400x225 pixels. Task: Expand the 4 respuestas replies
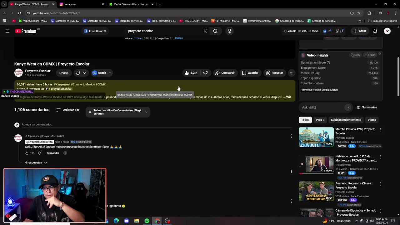point(36,162)
